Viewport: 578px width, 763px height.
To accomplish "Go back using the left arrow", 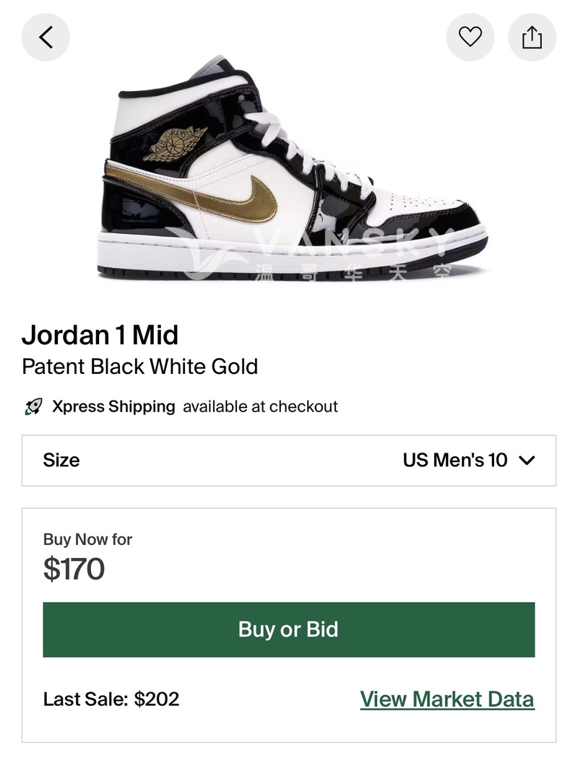I will tap(46, 37).
